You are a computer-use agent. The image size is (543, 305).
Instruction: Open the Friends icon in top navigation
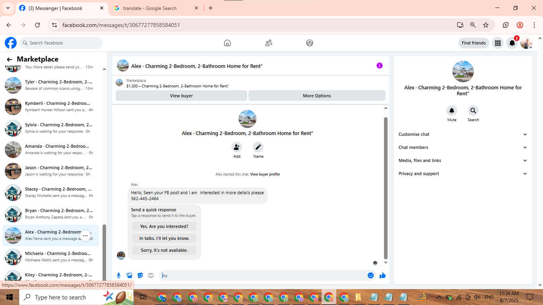(x=269, y=43)
